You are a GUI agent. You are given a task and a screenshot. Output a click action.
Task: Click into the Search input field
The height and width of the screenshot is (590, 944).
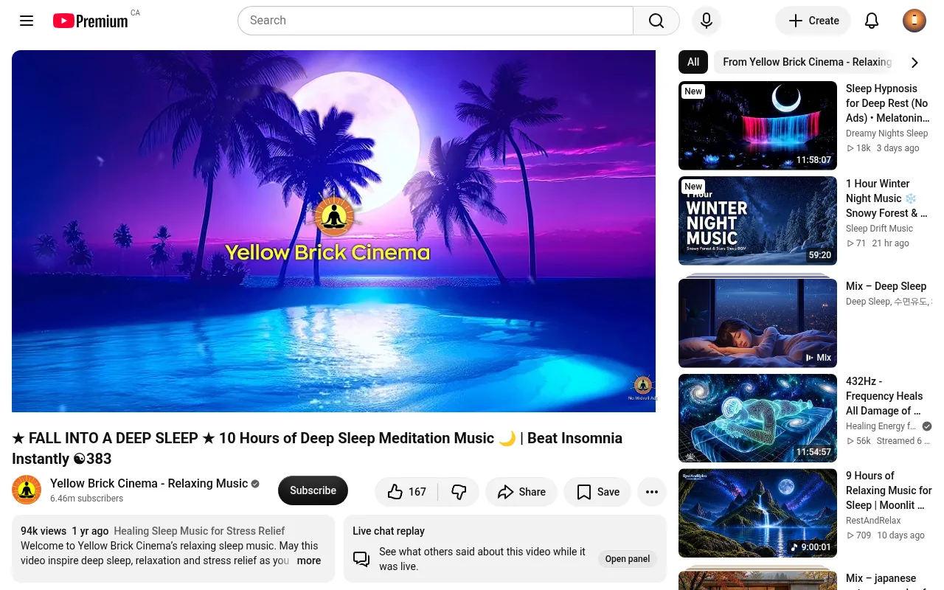click(435, 21)
